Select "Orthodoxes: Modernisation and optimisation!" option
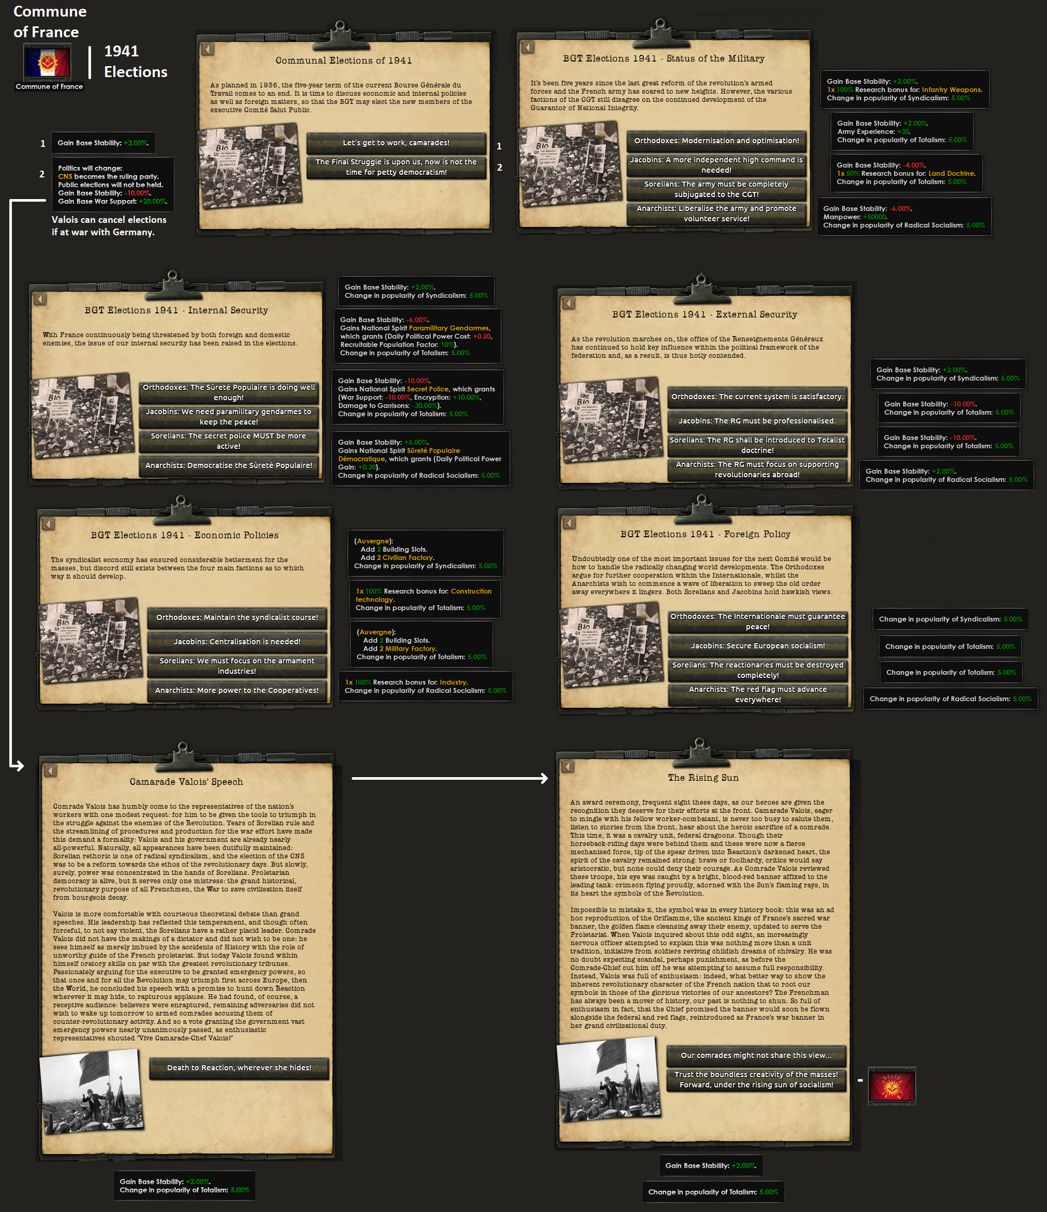 coord(716,141)
